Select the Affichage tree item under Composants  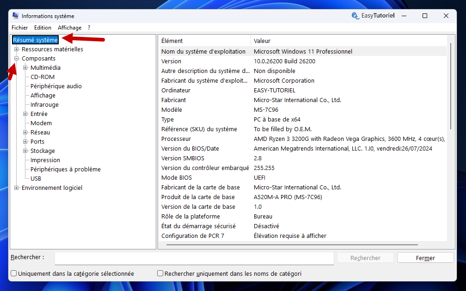pos(43,95)
